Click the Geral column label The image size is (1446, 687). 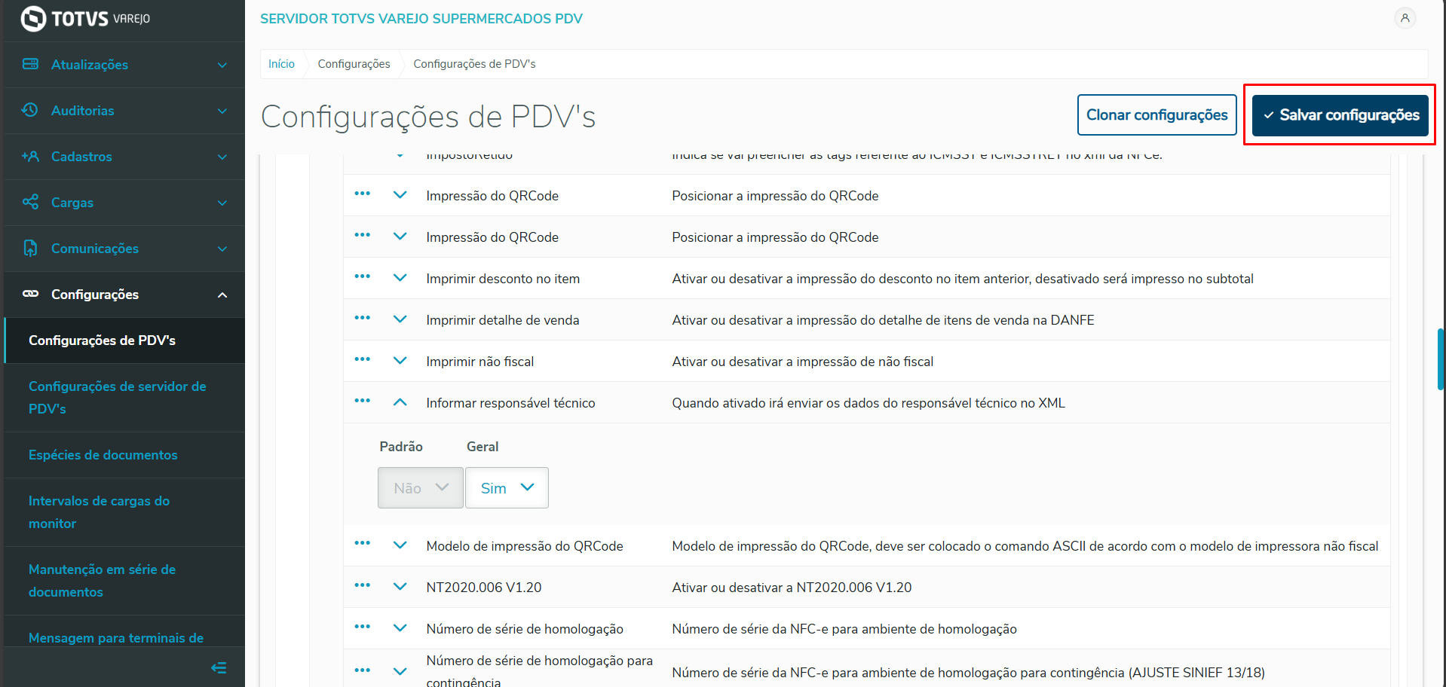[483, 447]
